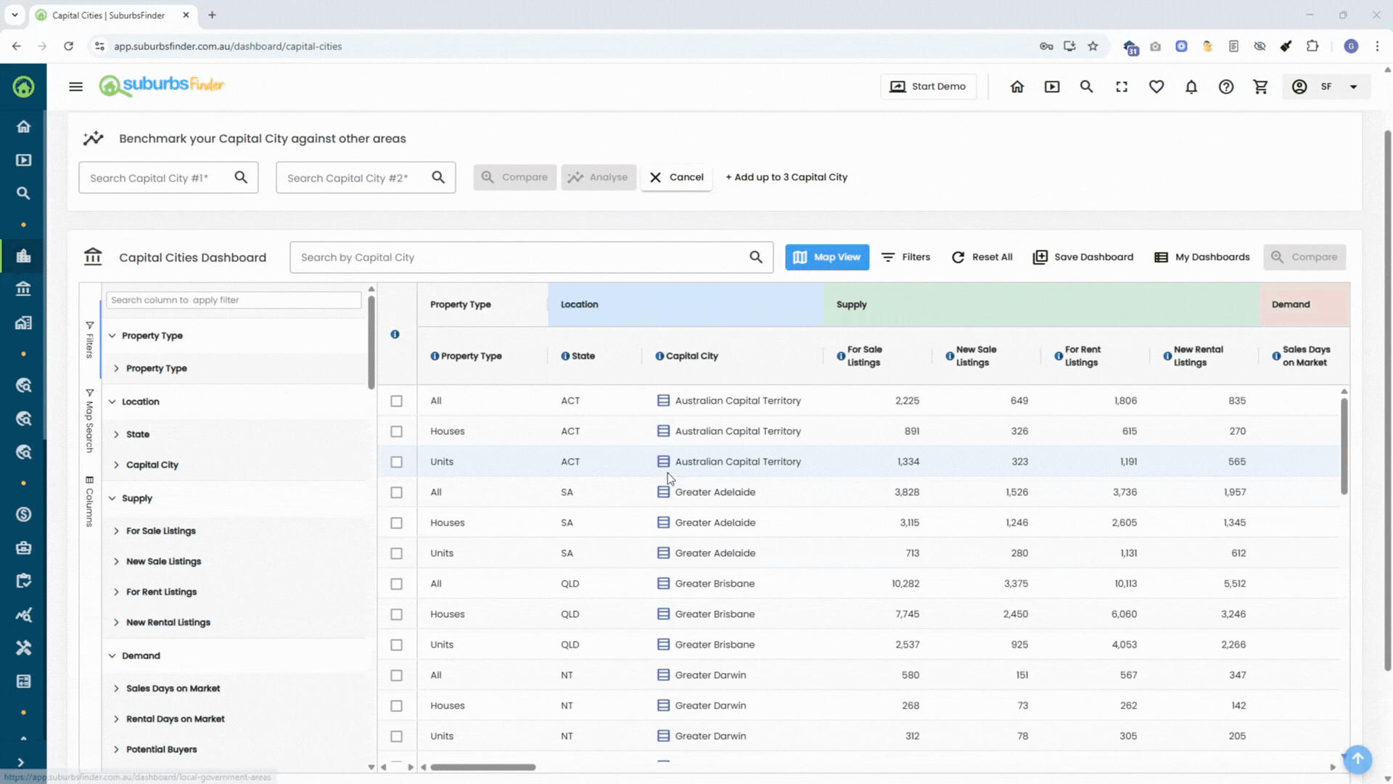The width and height of the screenshot is (1393, 784).
Task: Click the shopping cart icon in header
Action: coord(1260,86)
